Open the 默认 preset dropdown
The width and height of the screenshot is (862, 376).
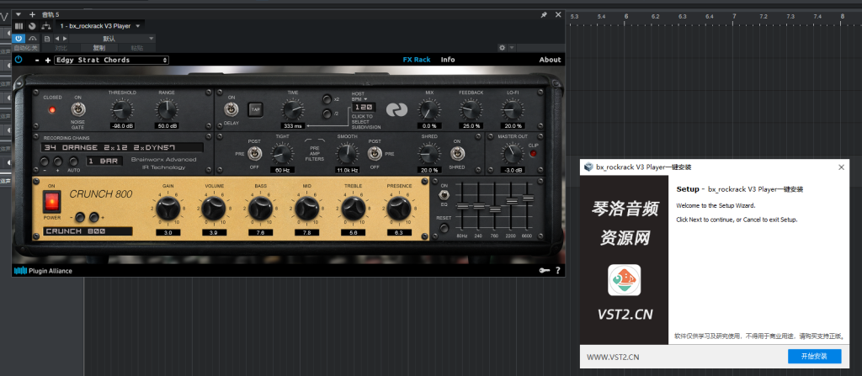point(112,39)
